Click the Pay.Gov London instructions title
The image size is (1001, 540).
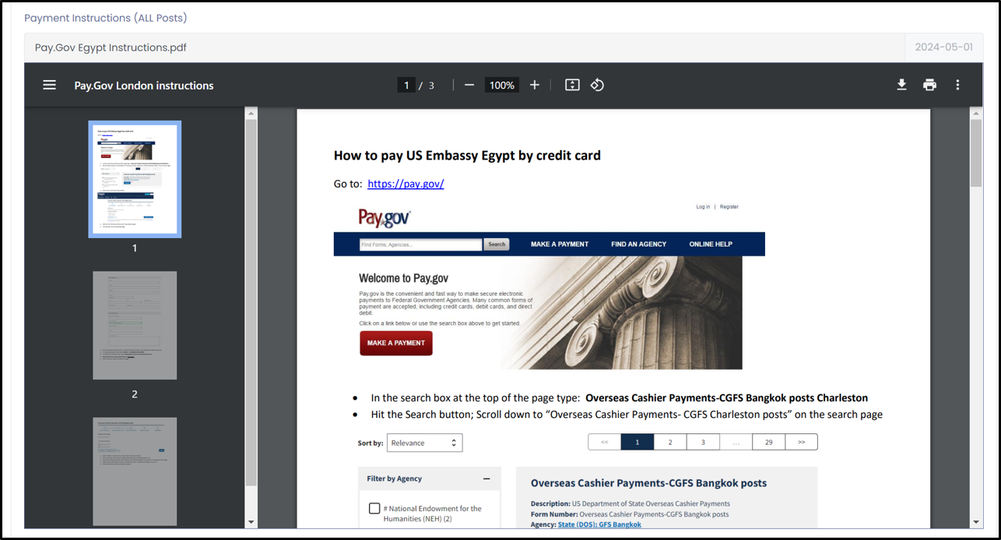coord(144,86)
